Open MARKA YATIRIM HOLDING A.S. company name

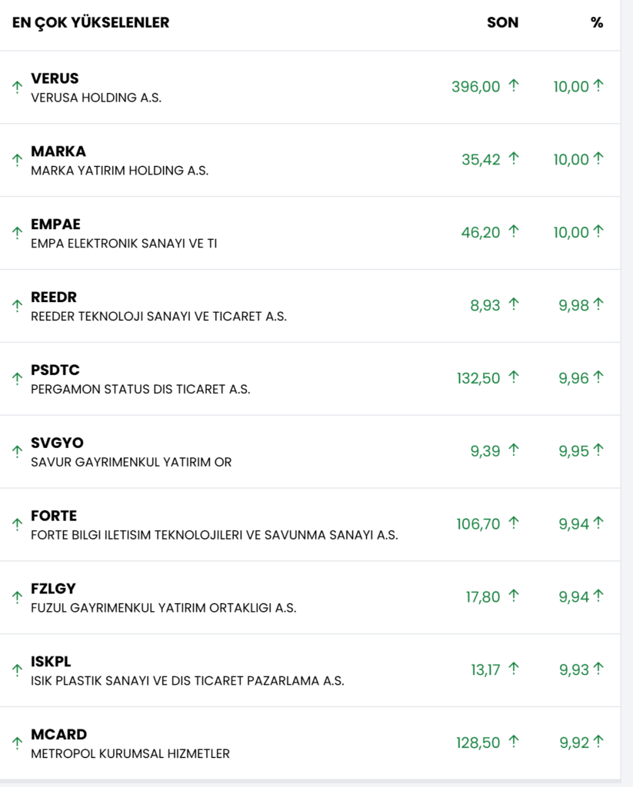[119, 171]
